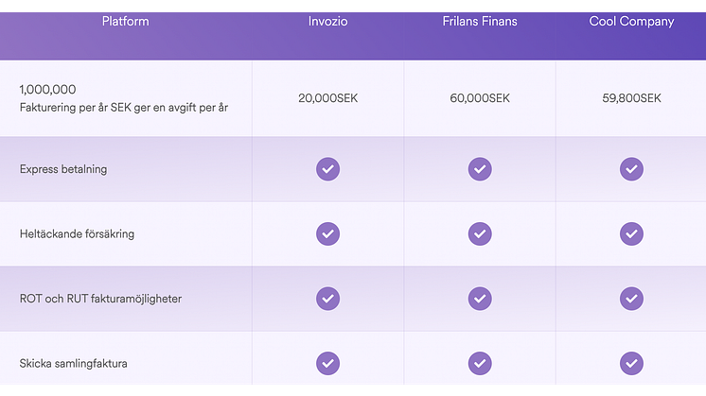
Task: Click Cool Company Skicka samlingfaktura checkmark
Action: click(x=631, y=363)
